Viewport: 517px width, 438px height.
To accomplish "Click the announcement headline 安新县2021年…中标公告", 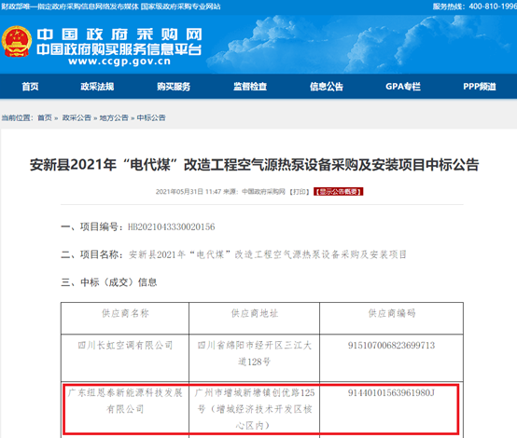I will pos(254,165).
